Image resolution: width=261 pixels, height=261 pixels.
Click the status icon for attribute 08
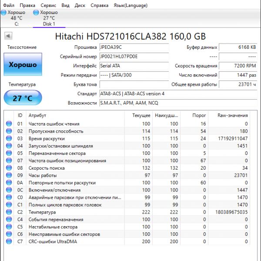pos(9,168)
